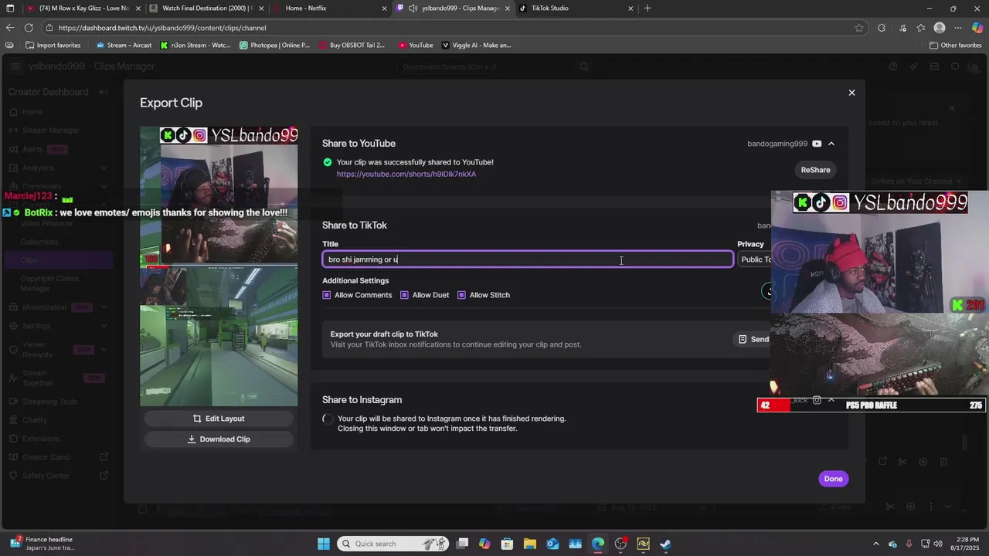This screenshot has height=556, width=989.
Task: Click the Download Clip button
Action: coord(219,439)
